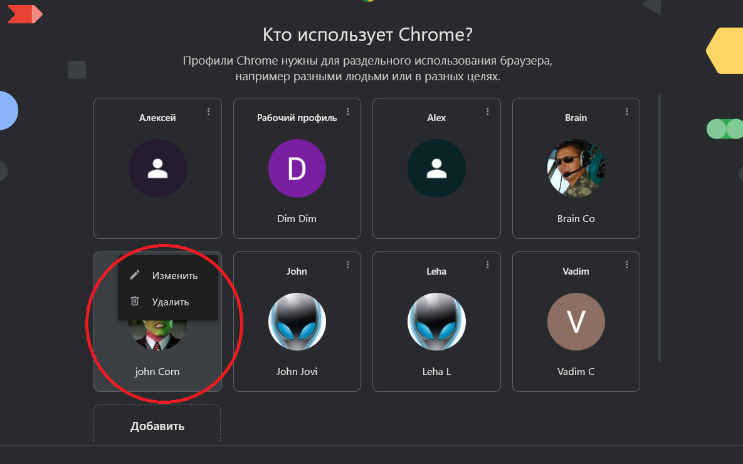Click the Alex profile name
Viewport: 743px width, 464px height.
436,117
